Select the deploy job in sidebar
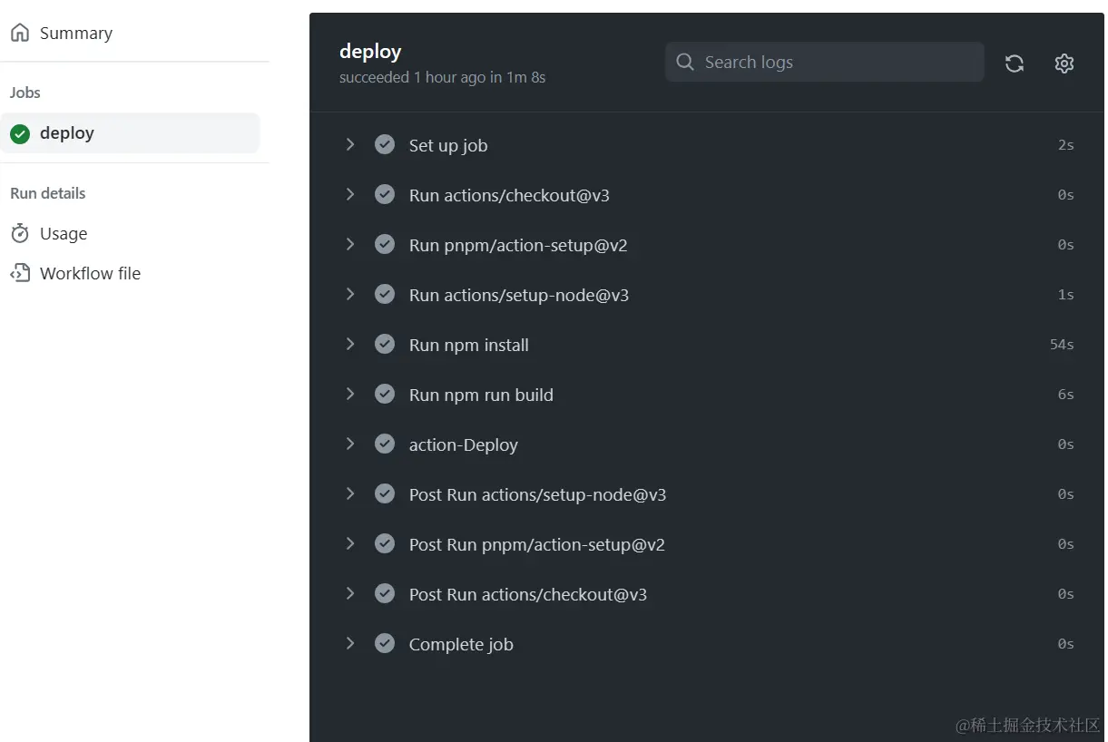This screenshot has width=1108, height=742. click(67, 133)
